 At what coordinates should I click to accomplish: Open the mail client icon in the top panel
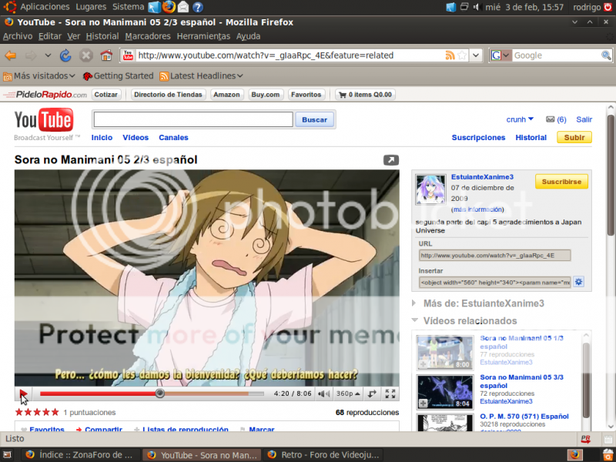(x=183, y=7)
